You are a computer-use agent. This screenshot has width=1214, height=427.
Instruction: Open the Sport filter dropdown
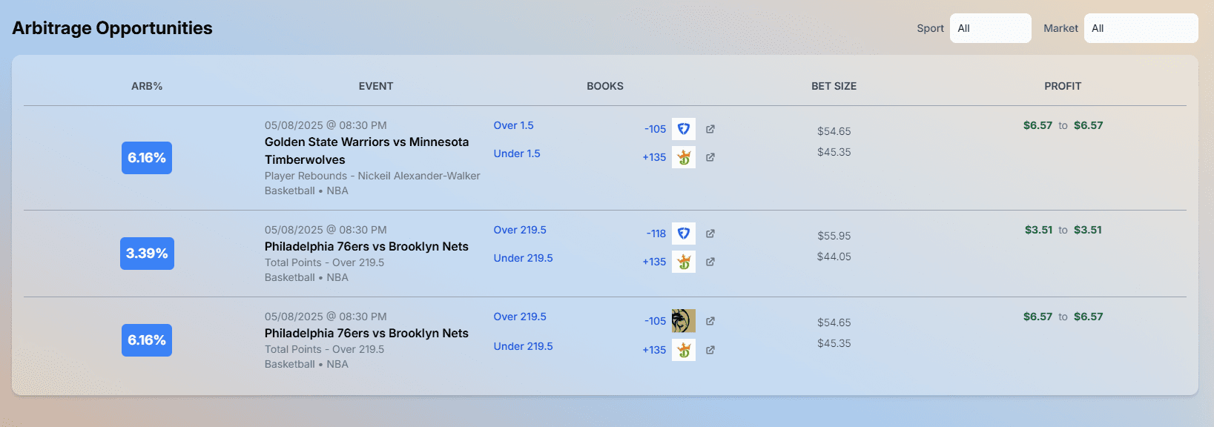[x=991, y=28]
